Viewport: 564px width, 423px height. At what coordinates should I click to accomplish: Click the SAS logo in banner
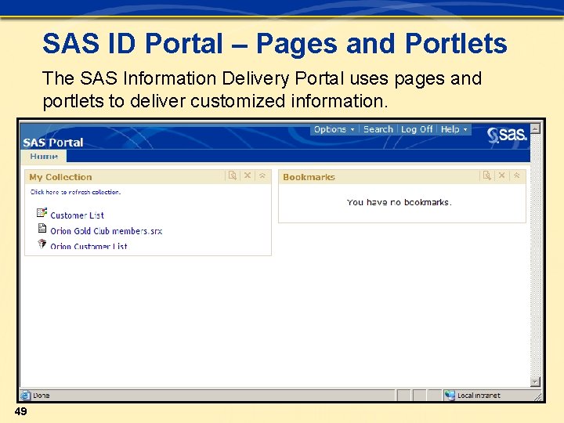click(507, 135)
